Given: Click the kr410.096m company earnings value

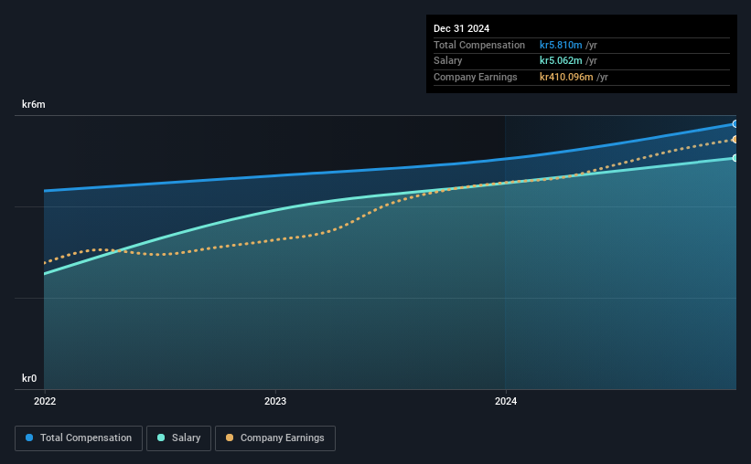Looking at the screenshot, I should 566,77.
